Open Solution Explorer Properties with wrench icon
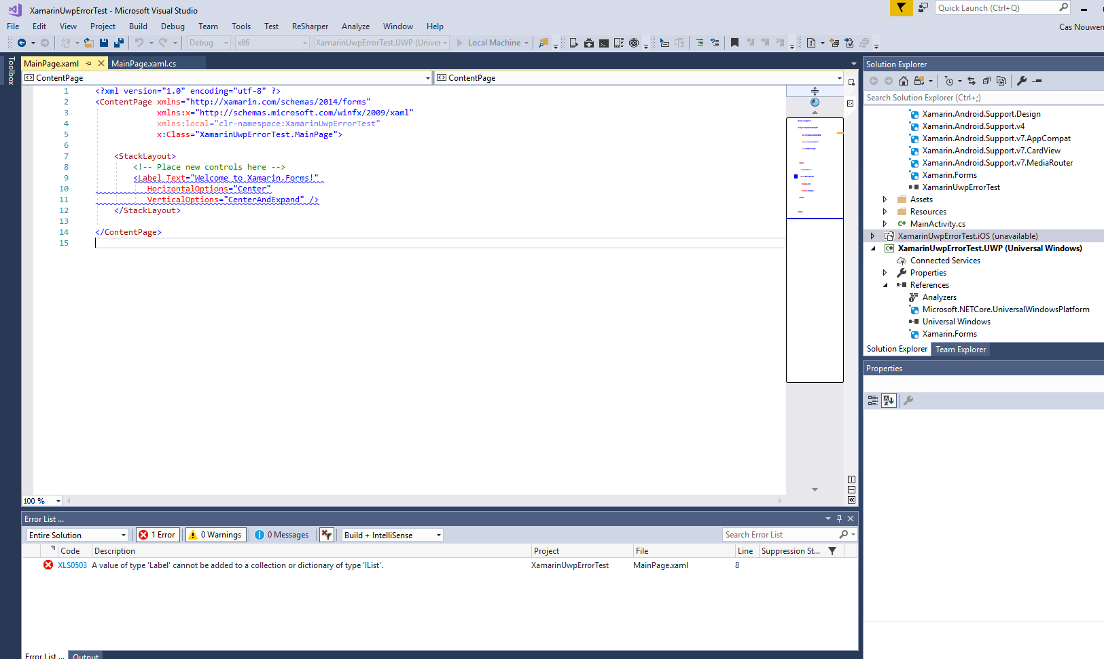The height and width of the screenshot is (659, 1104). 1022,80
